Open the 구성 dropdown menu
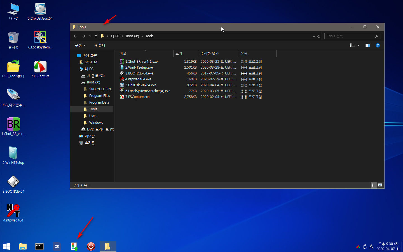The image size is (403, 252). [80, 45]
